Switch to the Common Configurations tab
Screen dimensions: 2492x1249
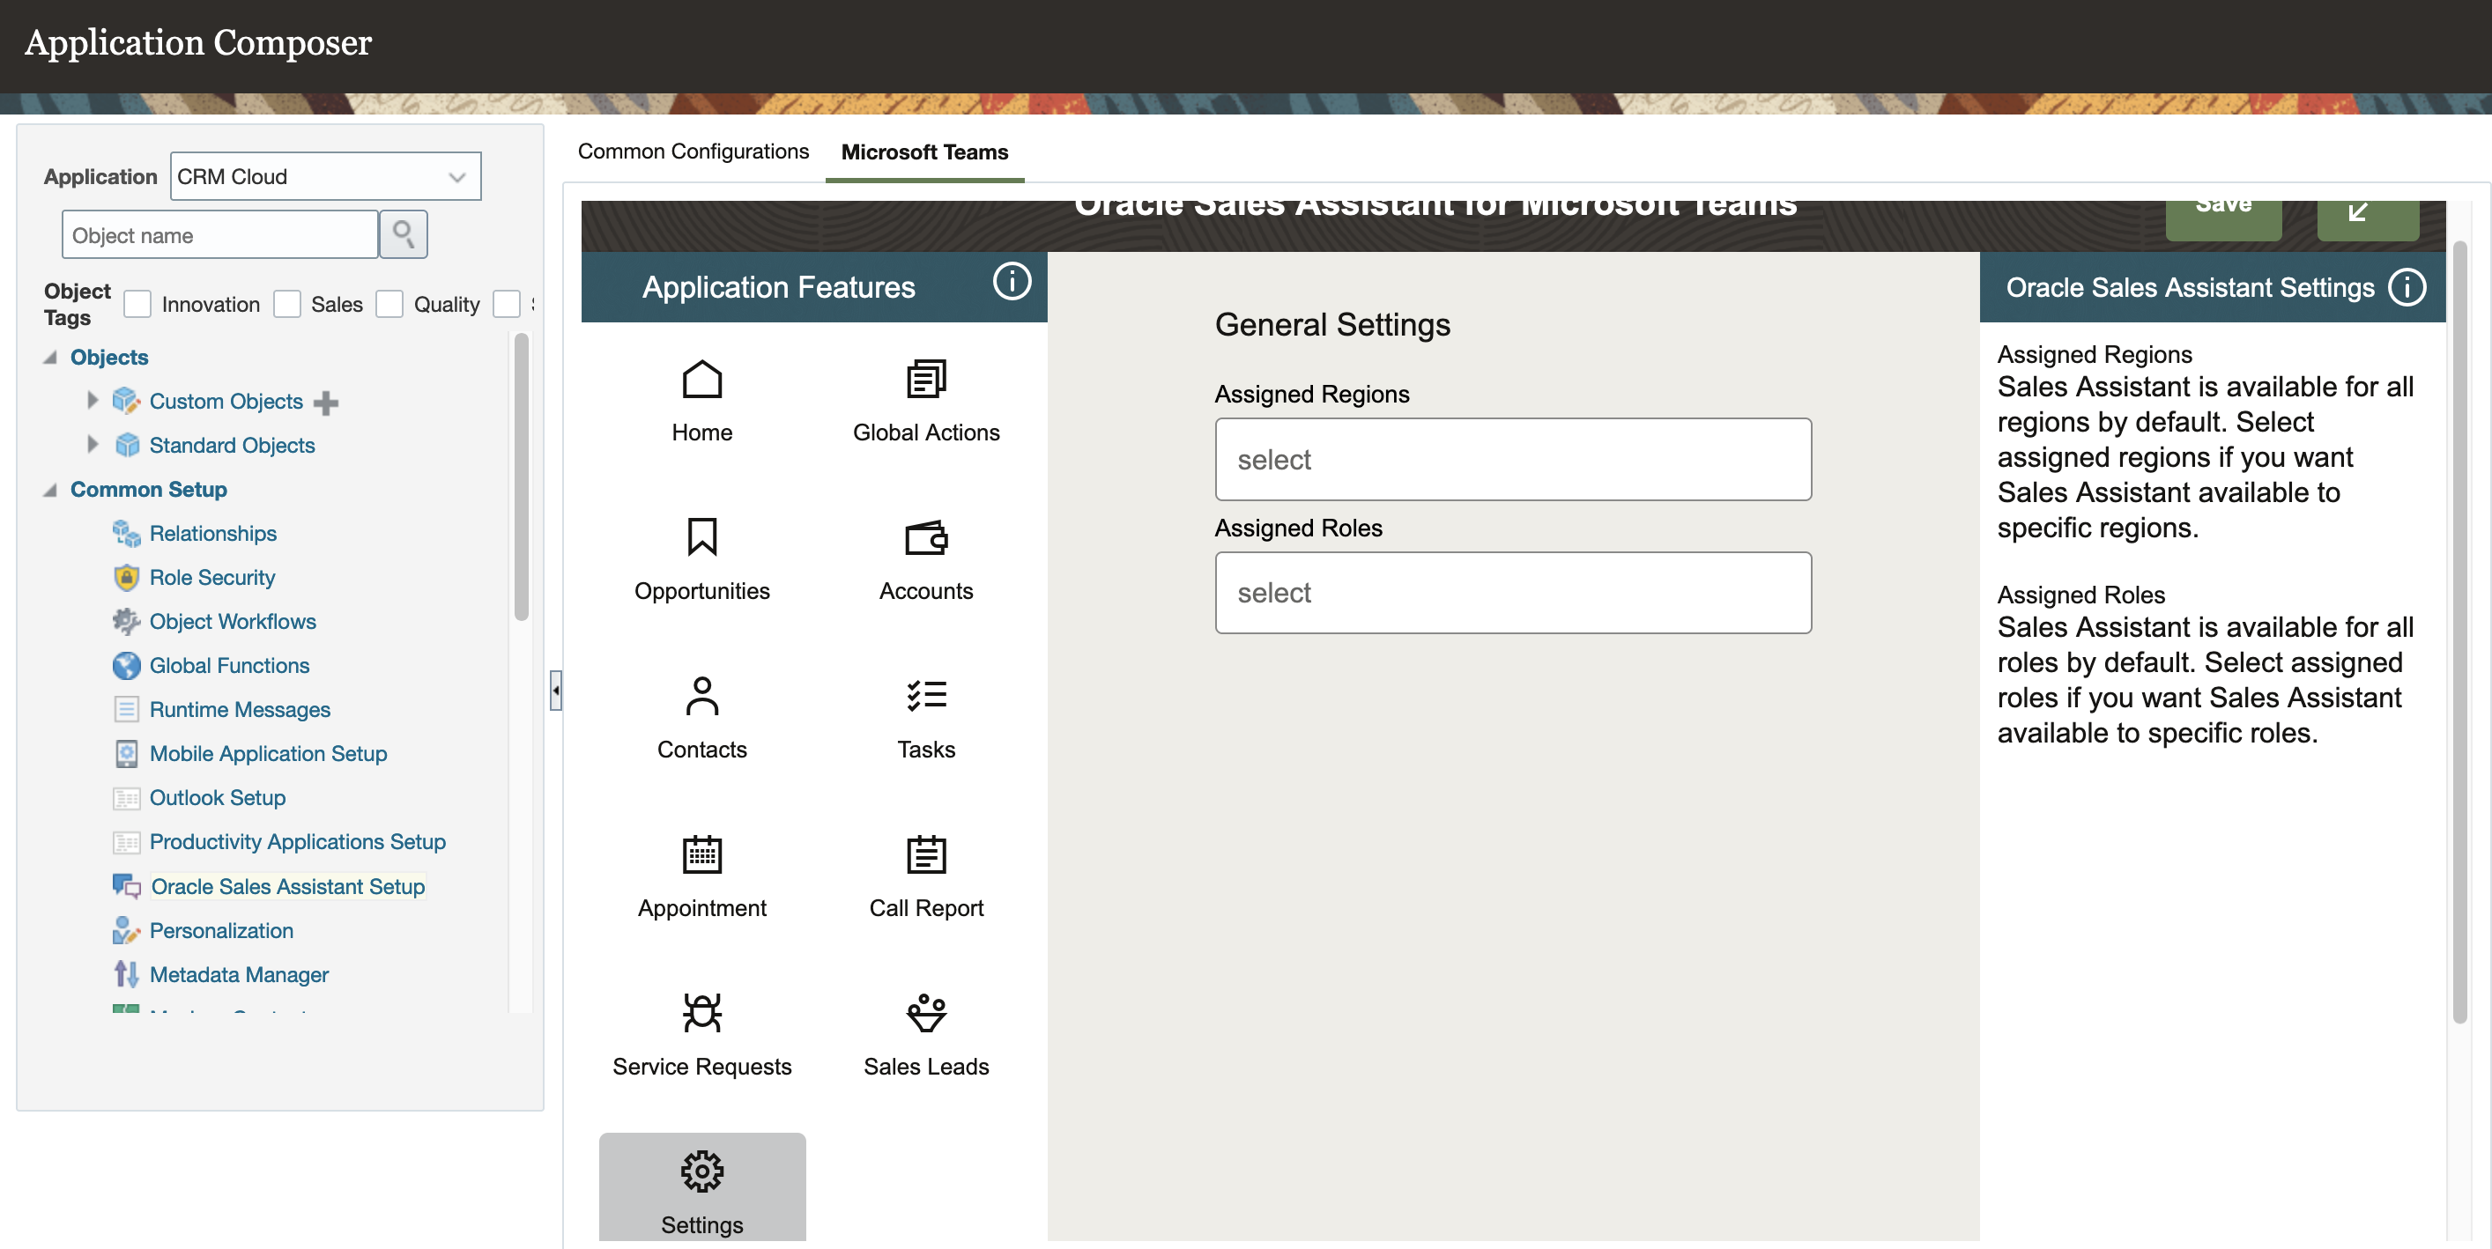click(693, 152)
